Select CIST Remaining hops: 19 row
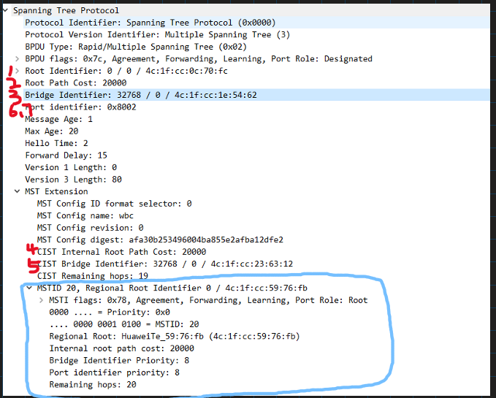The height and width of the screenshot is (398, 496). (262, 276)
